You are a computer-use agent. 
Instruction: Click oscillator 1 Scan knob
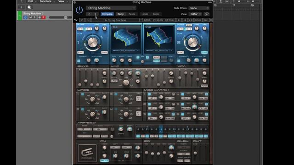pyautogui.click(x=93, y=42)
